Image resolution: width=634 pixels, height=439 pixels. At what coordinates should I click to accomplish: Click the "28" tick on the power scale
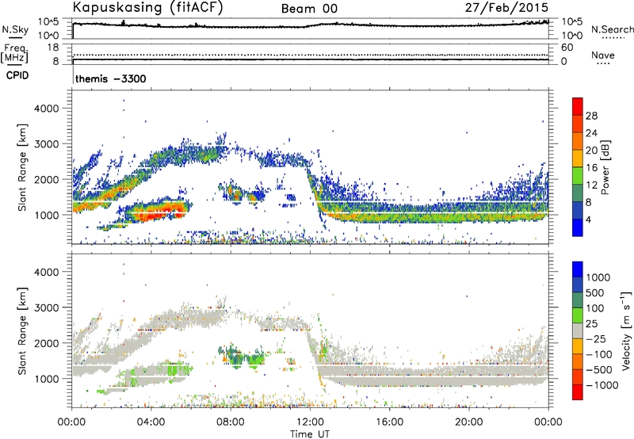pos(591,116)
